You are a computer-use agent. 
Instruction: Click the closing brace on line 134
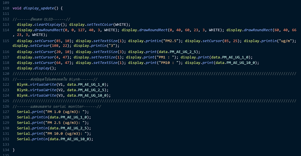(13, 150)
